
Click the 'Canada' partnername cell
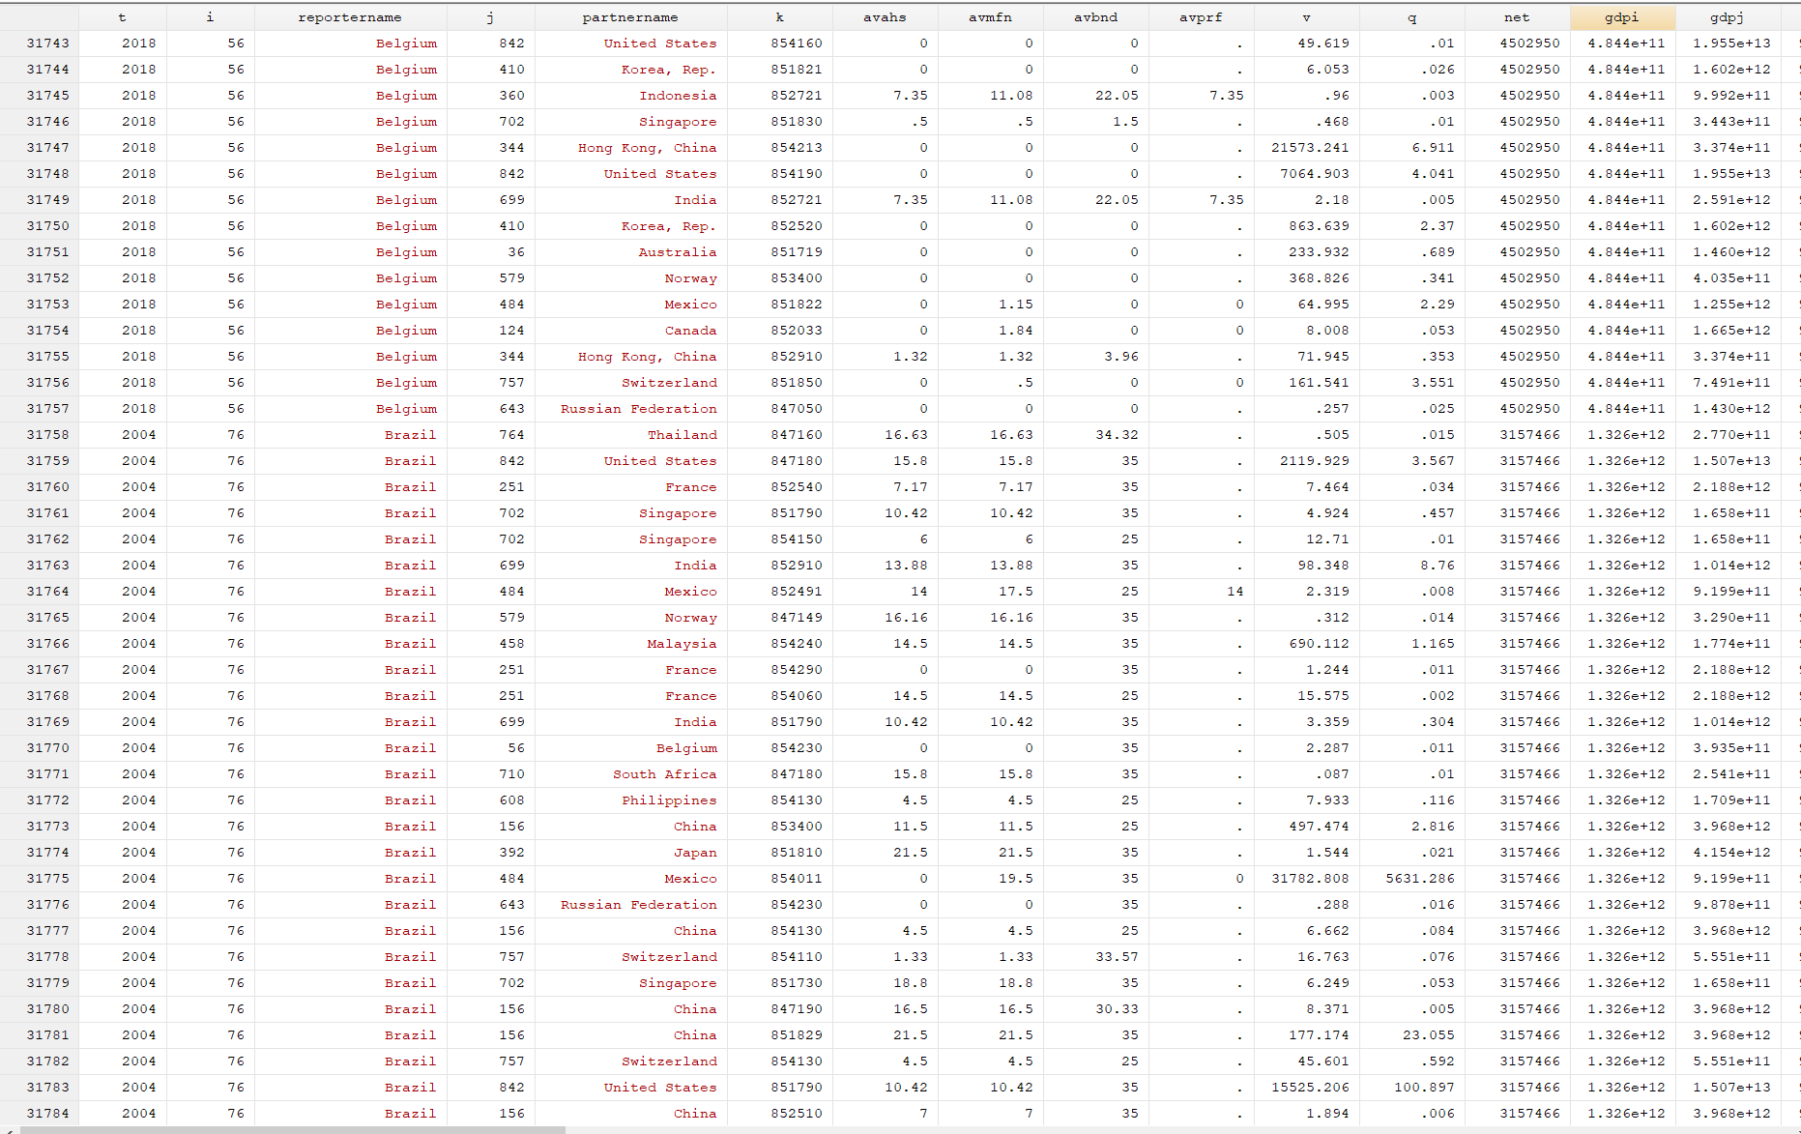pyautogui.click(x=691, y=331)
